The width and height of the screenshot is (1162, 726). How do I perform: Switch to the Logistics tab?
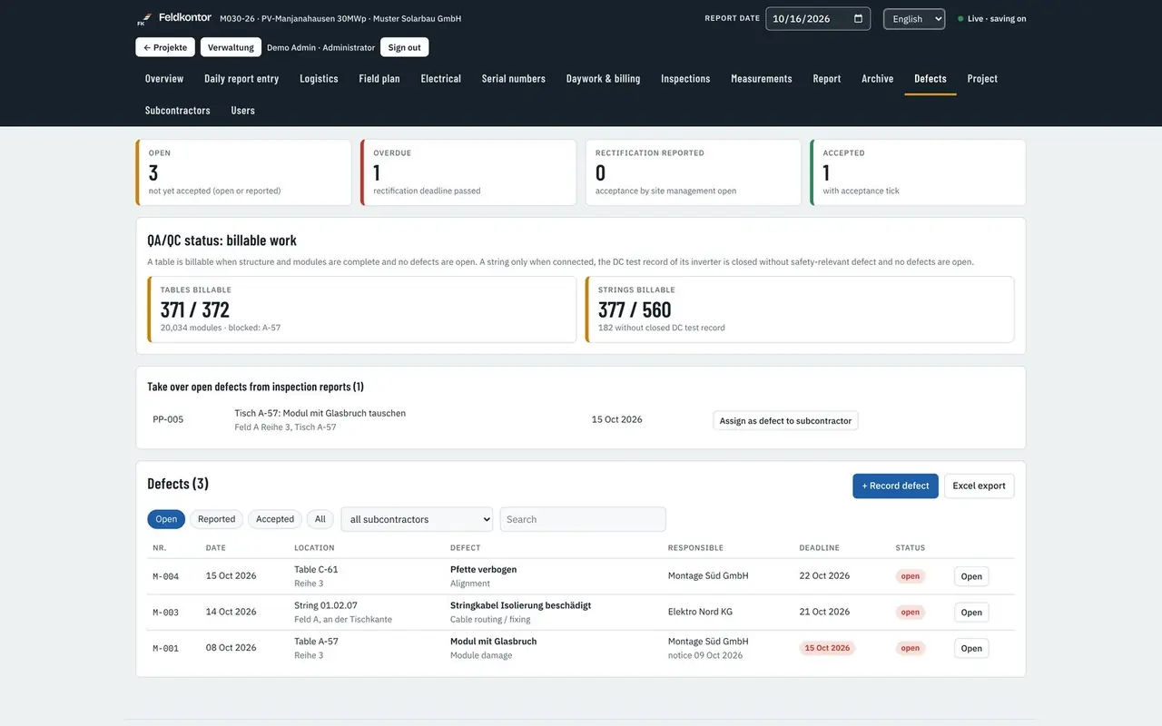pos(319,79)
